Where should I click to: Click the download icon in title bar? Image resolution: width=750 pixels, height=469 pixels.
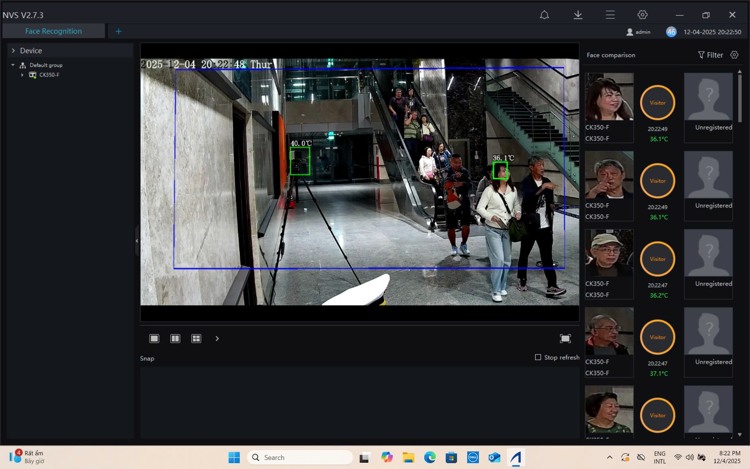pos(578,15)
